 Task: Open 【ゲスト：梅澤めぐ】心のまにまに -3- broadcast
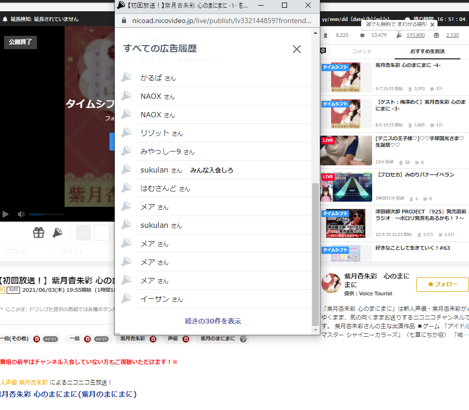[420, 105]
